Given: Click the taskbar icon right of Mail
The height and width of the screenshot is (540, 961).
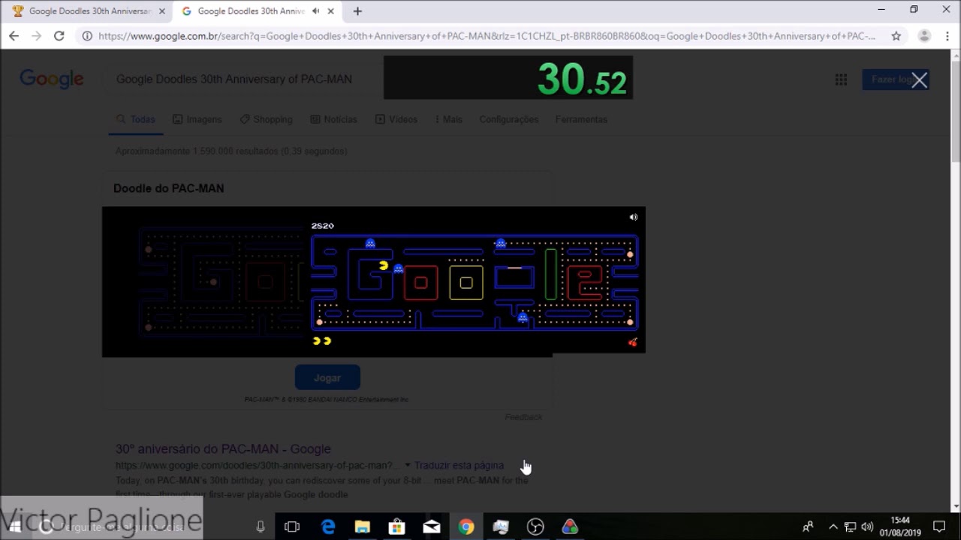Looking at the screenshot, I should click(466, 527).
